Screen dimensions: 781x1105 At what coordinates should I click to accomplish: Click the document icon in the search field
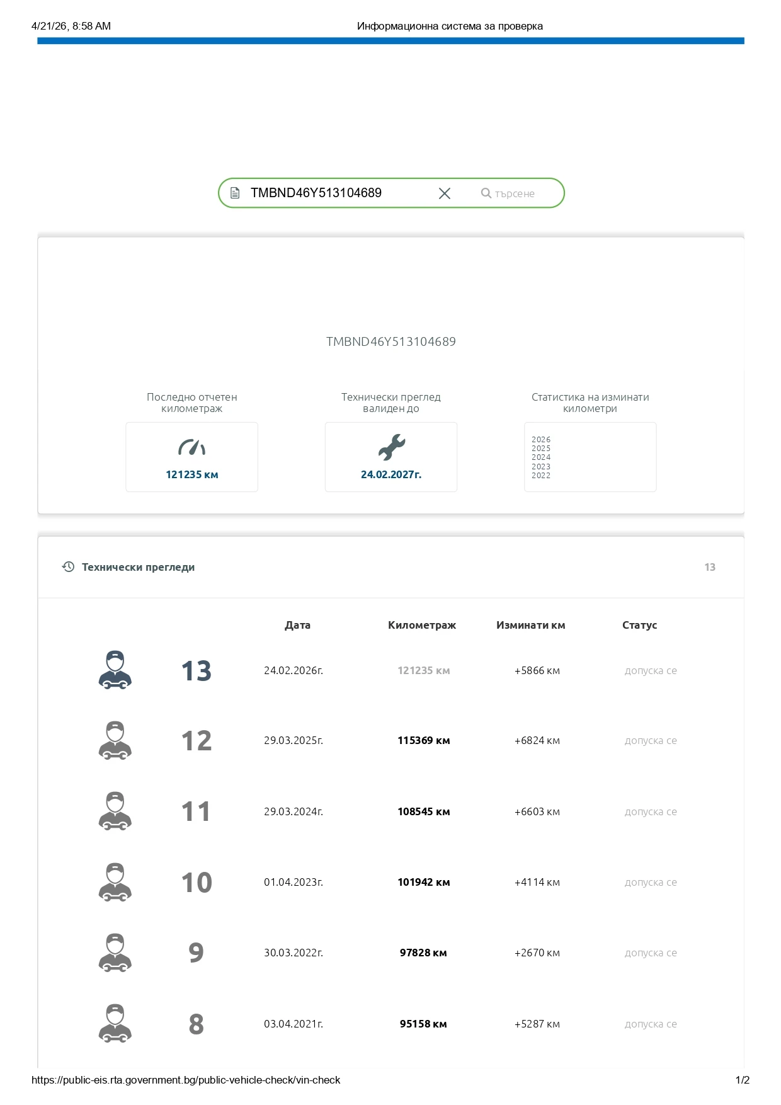(x=235, y=193)
